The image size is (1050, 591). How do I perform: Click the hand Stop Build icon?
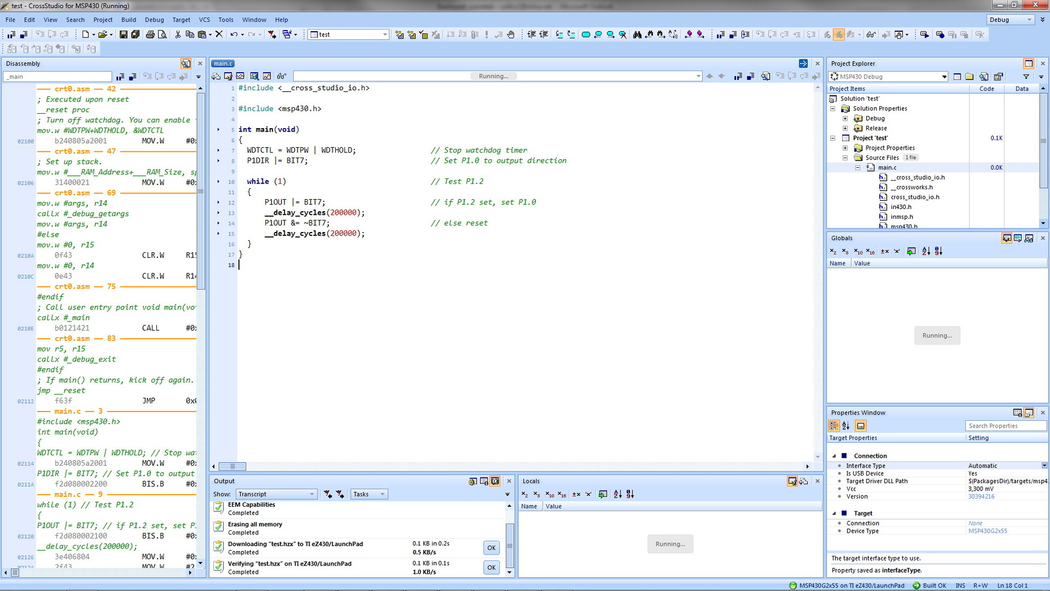click(511, 35)
